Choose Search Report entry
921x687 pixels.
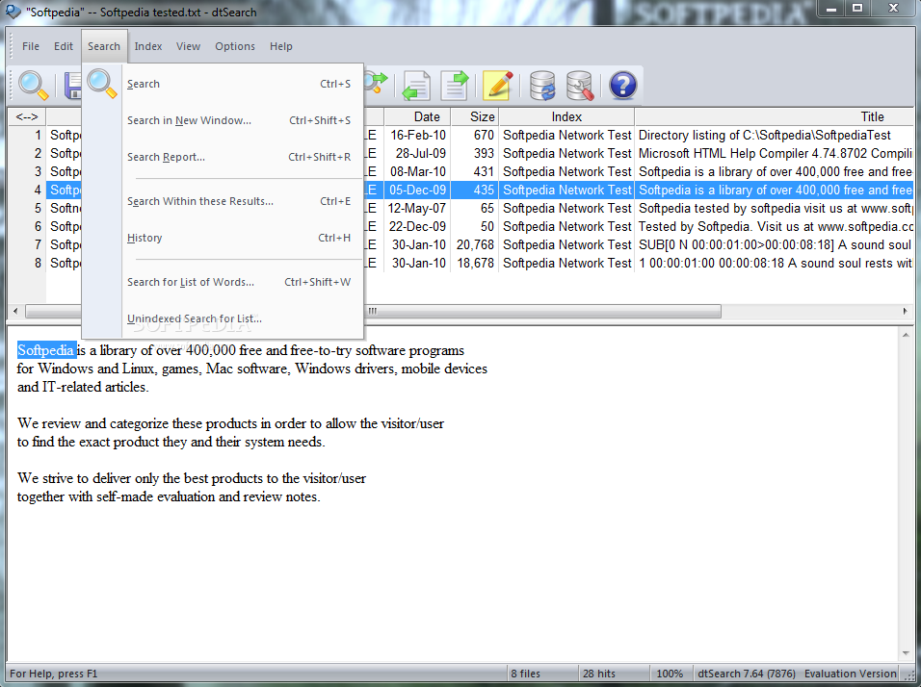pos(239,157)
